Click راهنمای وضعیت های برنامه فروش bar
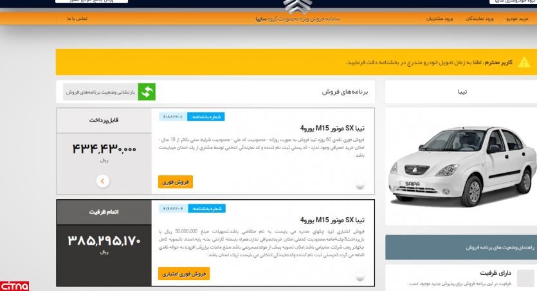This screenshot has width=537, height=291. [x=460, y=247]
